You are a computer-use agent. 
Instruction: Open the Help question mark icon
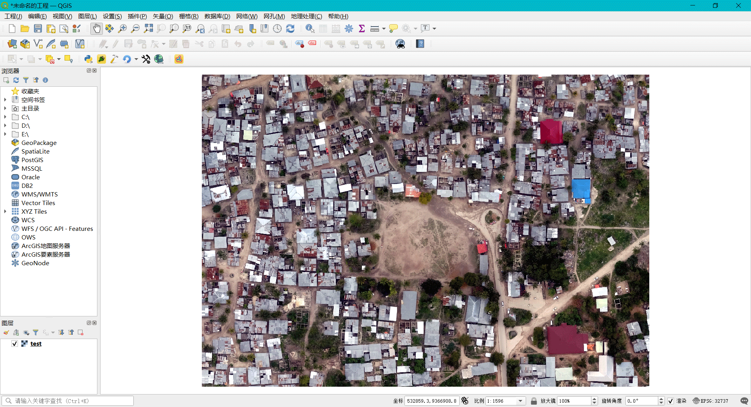coord(420,44)
